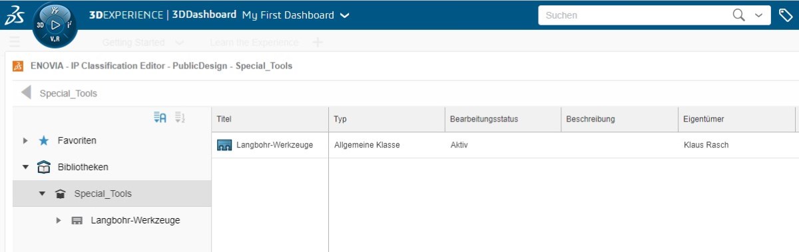The width and height of the screenshot is (799, 252).
Task: Collapse the Bibliotheken tree node
Action: click(x=25, y=167)
